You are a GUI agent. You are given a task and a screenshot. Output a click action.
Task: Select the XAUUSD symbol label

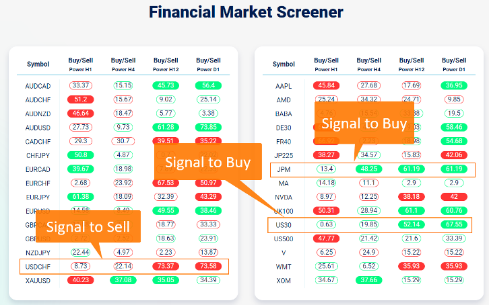click(38, 279)
